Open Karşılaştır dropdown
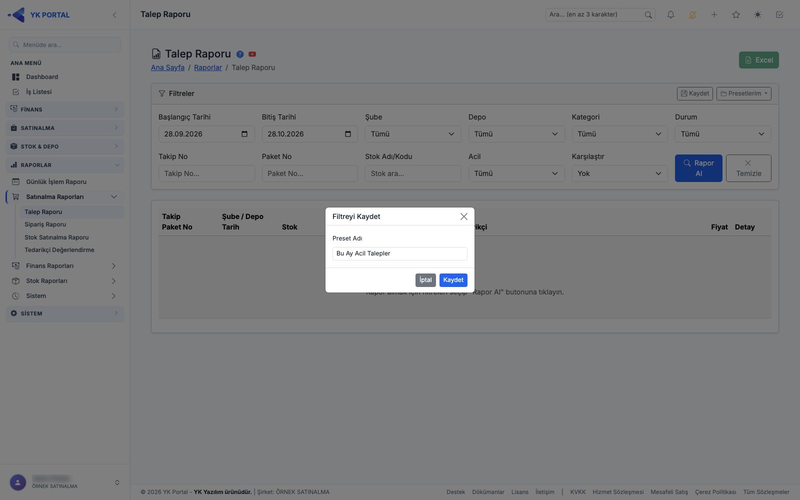The image size is (800, 500). pos(619,173)
